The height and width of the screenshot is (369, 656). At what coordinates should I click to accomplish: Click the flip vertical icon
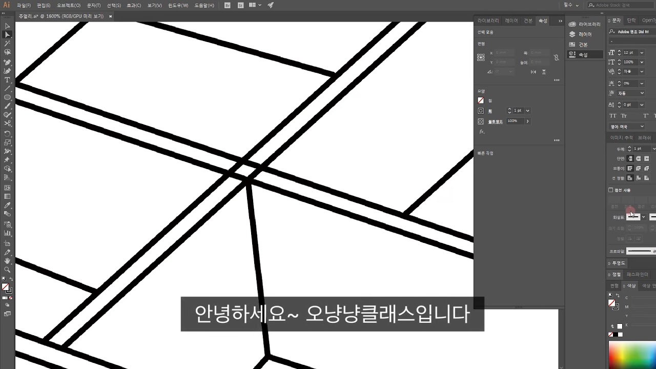point(544,72)
